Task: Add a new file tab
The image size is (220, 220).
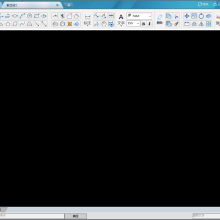Action: point(69,5)
